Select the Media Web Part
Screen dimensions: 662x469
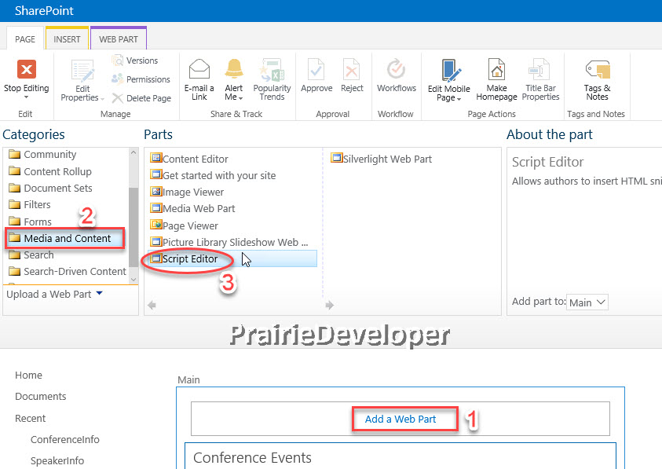coord(192,208)
